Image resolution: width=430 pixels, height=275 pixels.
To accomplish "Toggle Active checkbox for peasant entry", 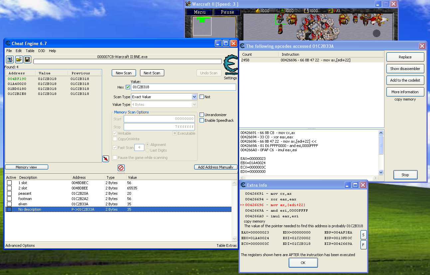I will coord(9,193).
